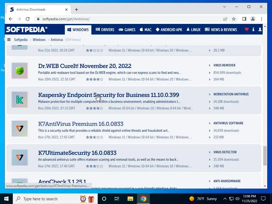Click the star rating of K7AntiVirus Premium

[95, 137]
